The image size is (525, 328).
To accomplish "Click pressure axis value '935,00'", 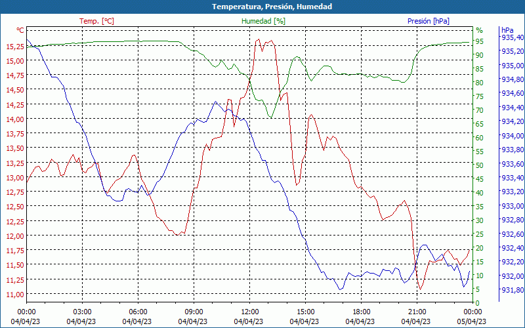I will point(512,65).
